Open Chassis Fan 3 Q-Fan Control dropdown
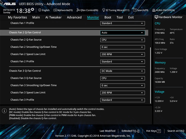The height and width of the screenshot is (139, 186). point(122,71)
